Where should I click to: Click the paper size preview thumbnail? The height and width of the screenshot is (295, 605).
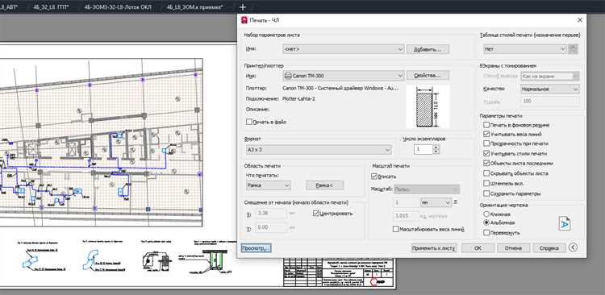428,107
